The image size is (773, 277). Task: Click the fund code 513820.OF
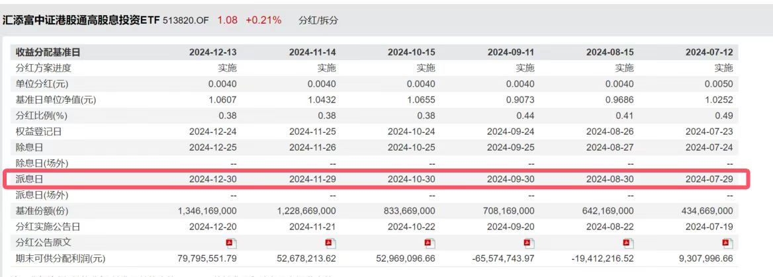point(185,20)
